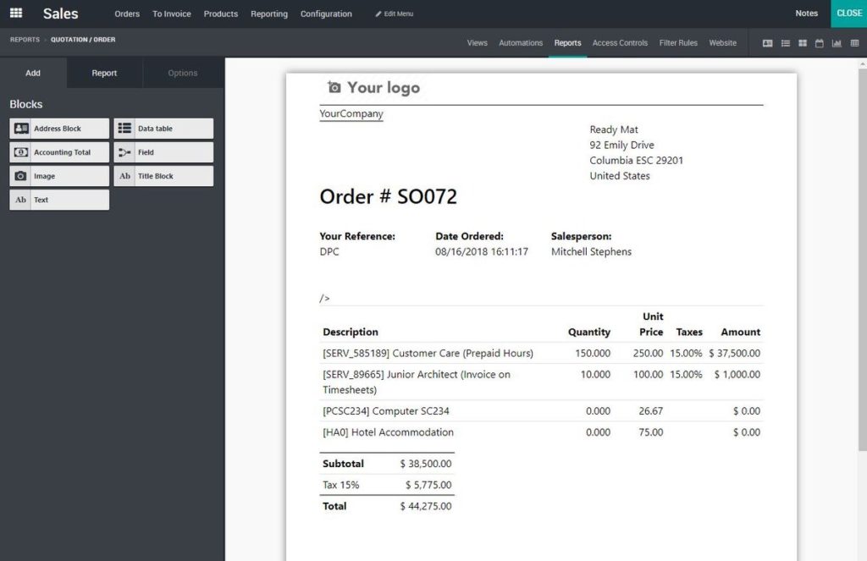This screenshot has height=561, width=867.
Task: Open the app launcher grid icon
Action: click(x=15, y=13)
